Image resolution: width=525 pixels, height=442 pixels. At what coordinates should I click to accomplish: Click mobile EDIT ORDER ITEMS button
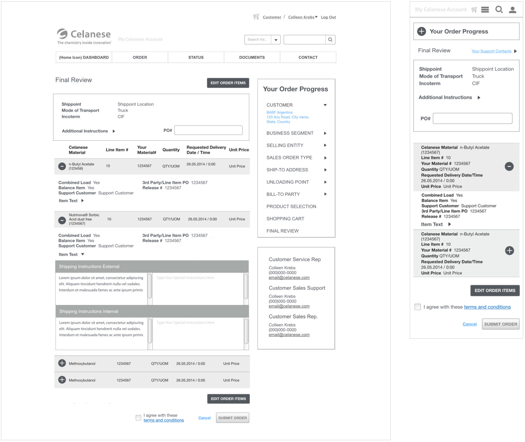(x=495, y=290)
